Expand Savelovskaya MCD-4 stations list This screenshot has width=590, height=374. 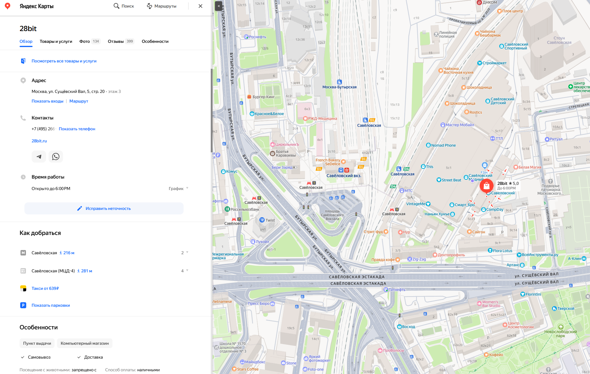pyautogui.click(x=185, y=271)
